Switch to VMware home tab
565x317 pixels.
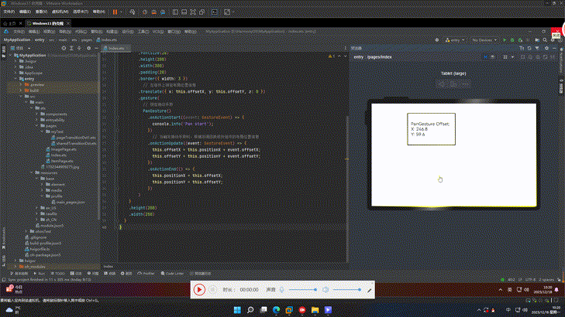(x=9, y=23)
